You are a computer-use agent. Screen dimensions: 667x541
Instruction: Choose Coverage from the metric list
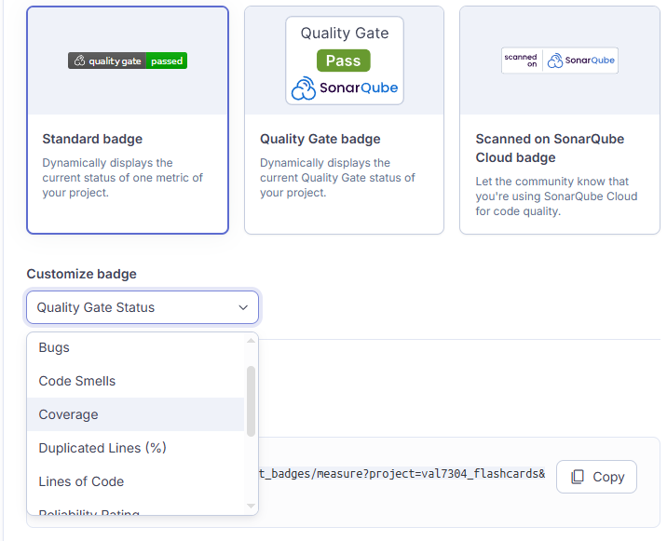[135, 414]
